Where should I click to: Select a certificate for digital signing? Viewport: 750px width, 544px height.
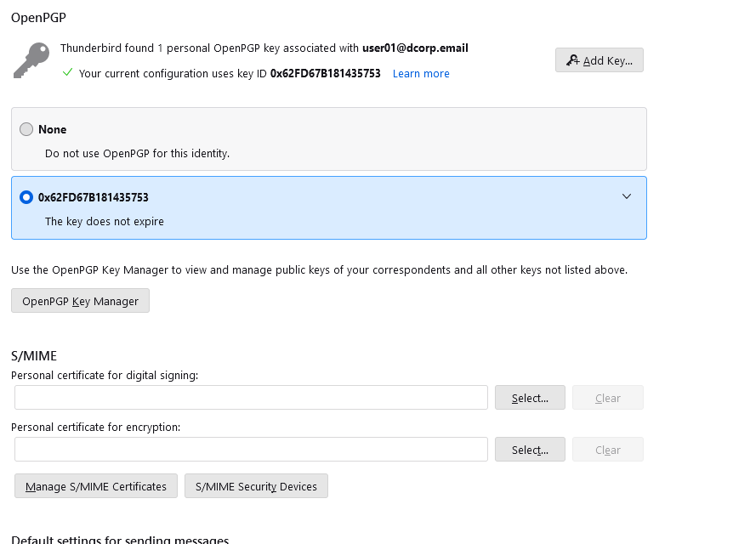[529, 397]
